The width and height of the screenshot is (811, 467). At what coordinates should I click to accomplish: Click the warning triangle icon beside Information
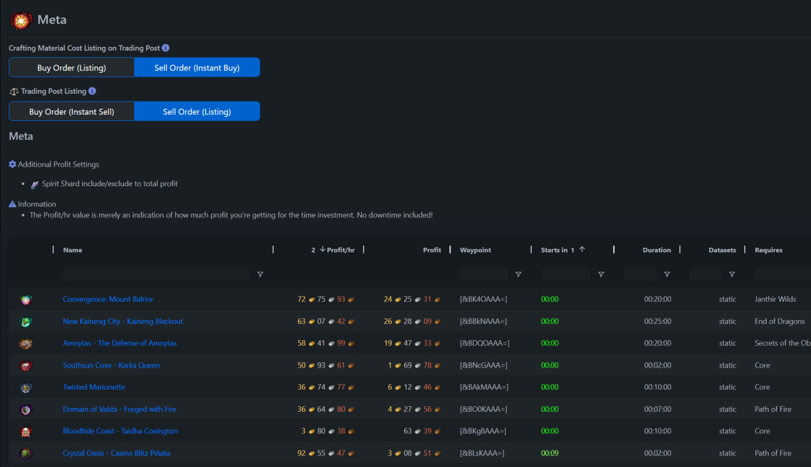[x=13, y=204]
